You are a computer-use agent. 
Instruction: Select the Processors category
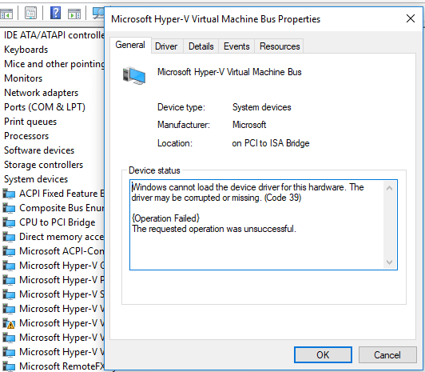pos(26,136)
